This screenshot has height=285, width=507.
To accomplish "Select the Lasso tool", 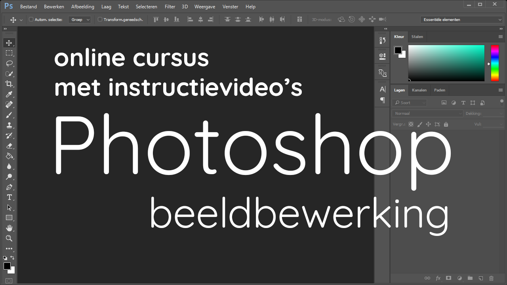I will [x=9, y=63].
